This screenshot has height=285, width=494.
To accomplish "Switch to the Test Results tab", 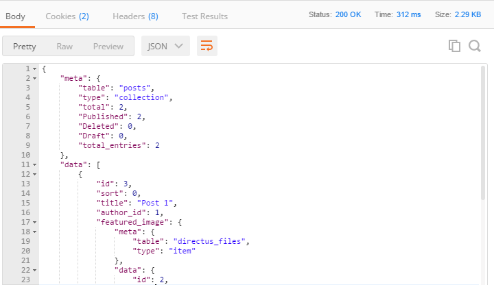I will [204, 16].
